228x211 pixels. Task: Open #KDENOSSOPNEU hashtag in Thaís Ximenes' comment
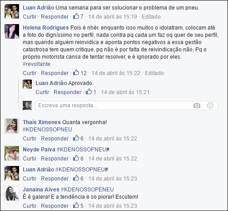(47, 130)
